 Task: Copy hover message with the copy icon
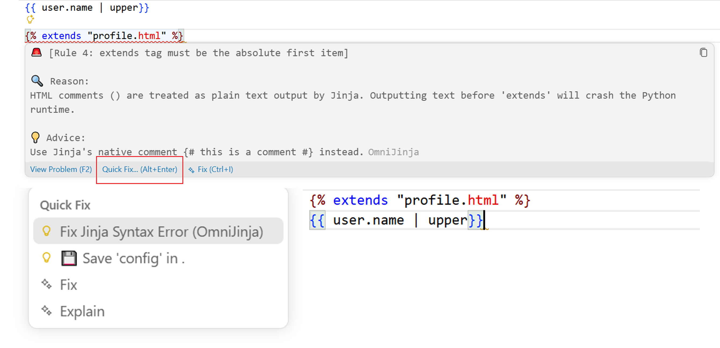(703, 53)
